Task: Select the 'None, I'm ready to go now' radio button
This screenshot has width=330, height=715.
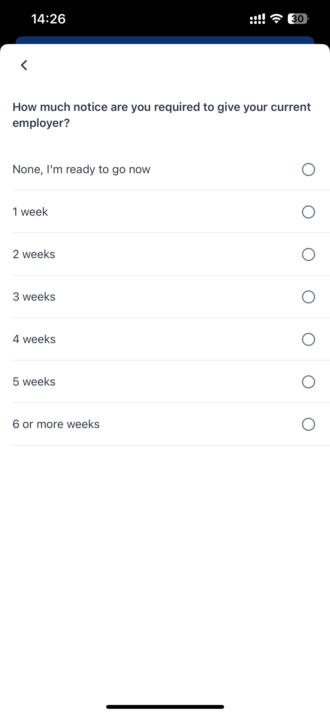Action: 308,170
